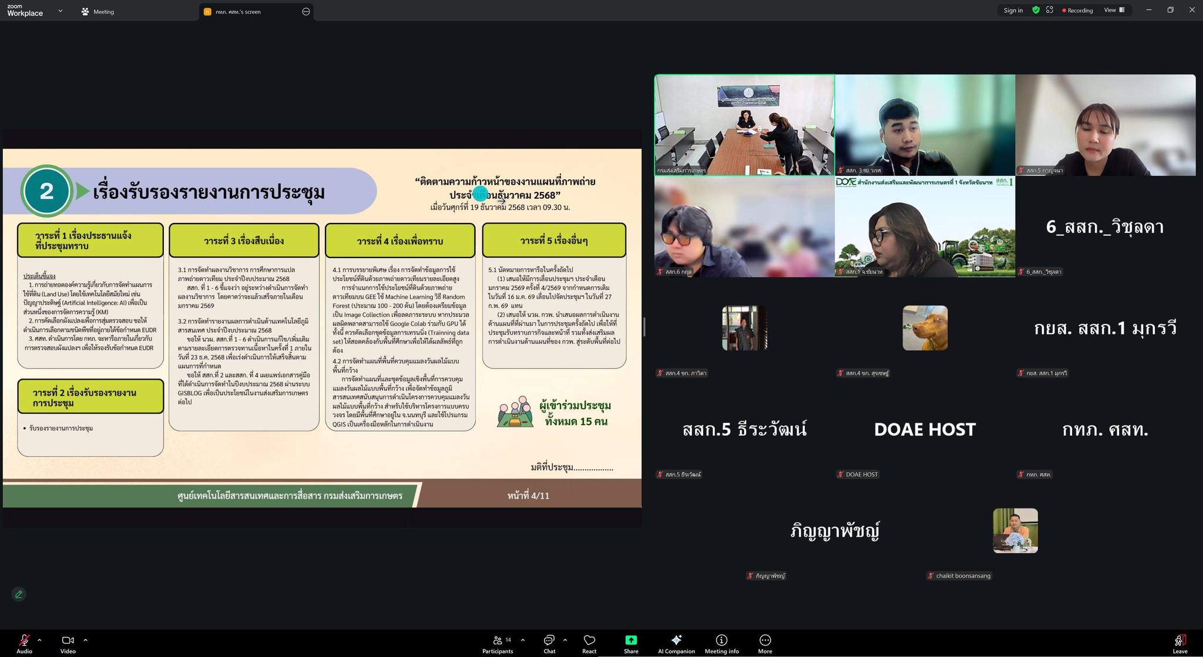Viewport: 1203px width, 657px height.
Task: Select the Meeting tab
Action: (x=98, y=11)
